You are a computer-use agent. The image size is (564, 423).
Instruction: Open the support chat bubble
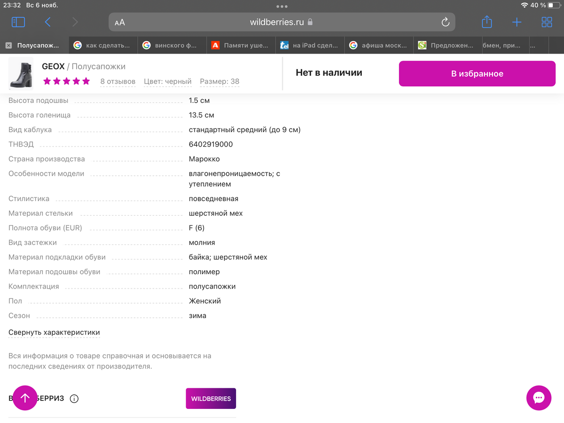(539, 398)
